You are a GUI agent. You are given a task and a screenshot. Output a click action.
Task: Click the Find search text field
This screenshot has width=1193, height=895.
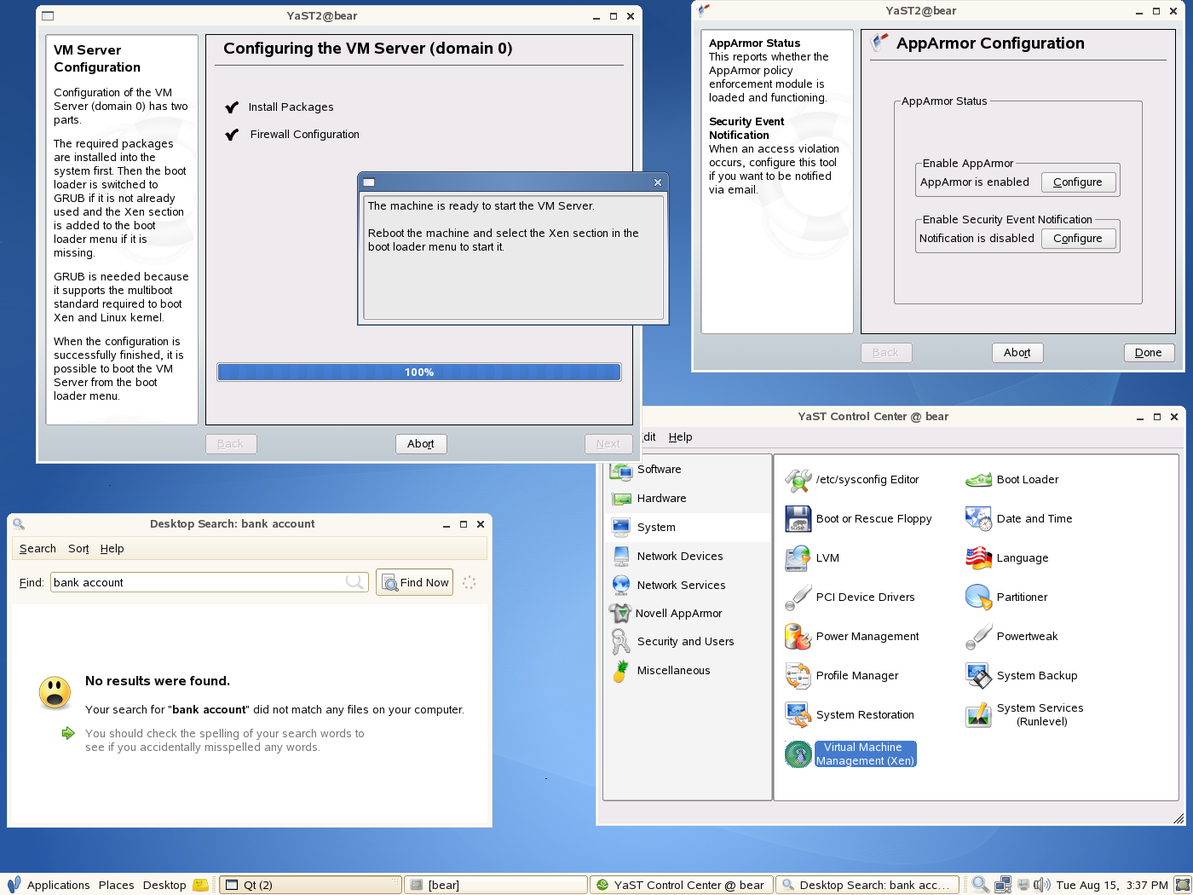tap(198, 583)
